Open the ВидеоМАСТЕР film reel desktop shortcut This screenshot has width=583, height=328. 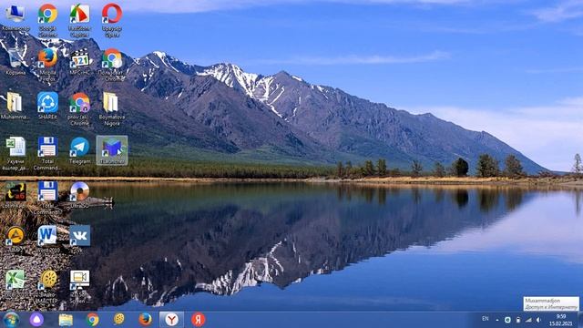[x=47, y=286]
